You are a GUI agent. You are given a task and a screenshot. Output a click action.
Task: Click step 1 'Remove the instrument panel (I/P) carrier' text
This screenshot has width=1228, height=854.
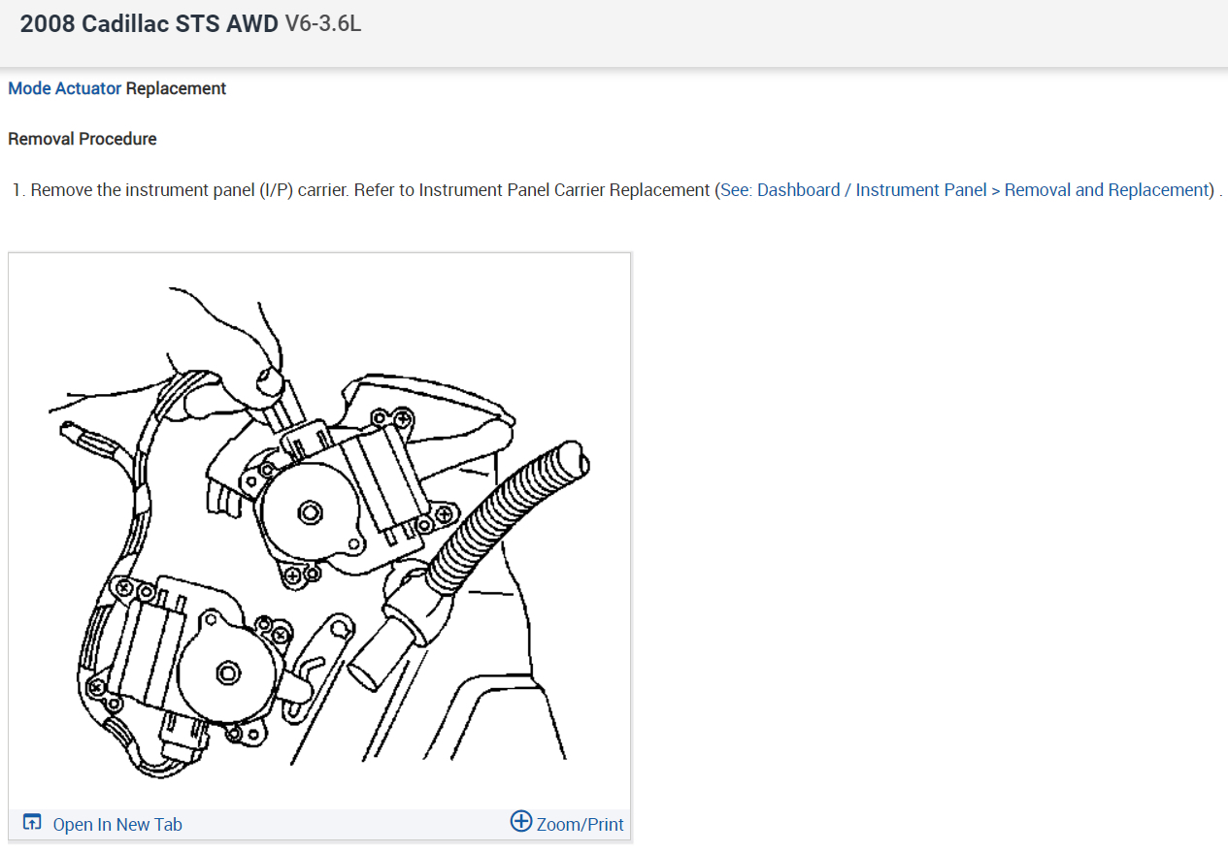pyautogui.click(x=190, y=190)
